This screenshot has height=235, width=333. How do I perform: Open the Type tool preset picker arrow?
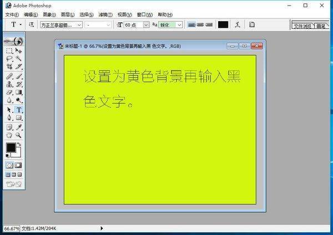click(21, 24)
